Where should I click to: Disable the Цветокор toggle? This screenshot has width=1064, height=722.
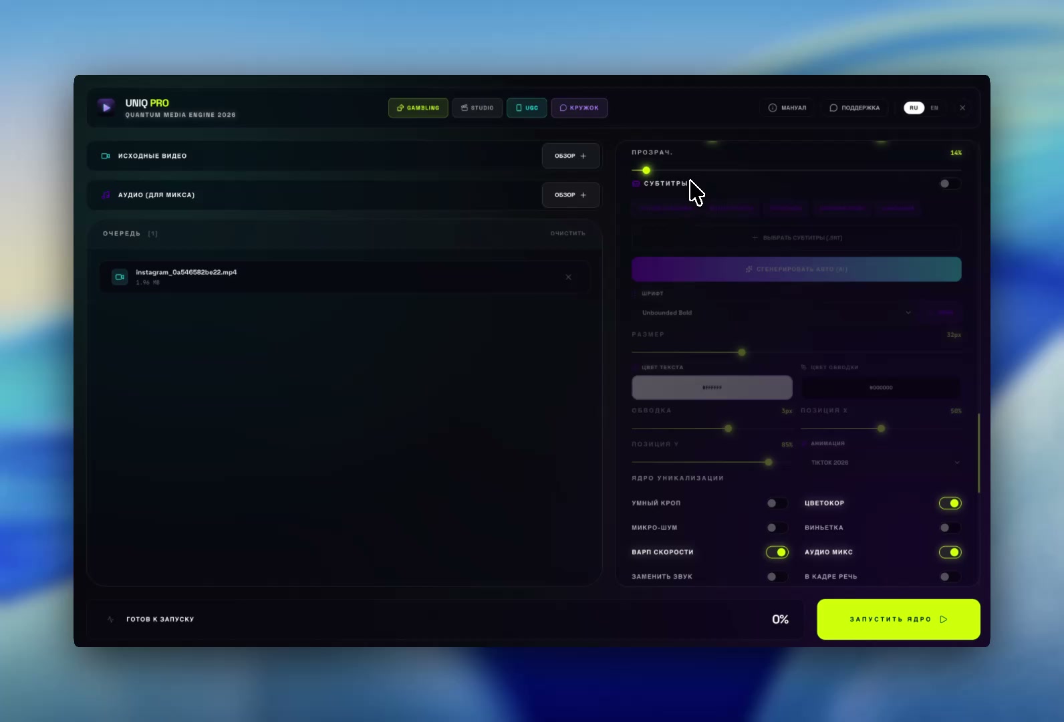coord(950,503)
